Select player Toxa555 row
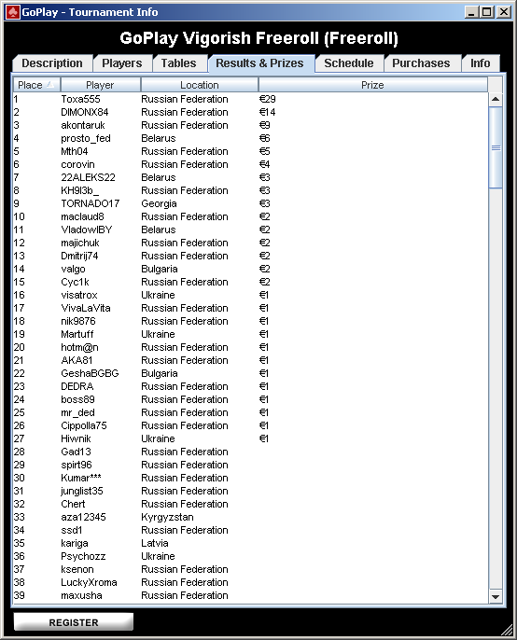This screenshot has height=640, width=517. tap(250, 99)
